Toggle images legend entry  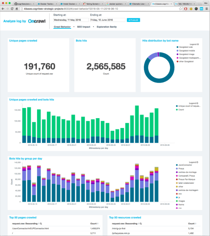click(180, 201)
